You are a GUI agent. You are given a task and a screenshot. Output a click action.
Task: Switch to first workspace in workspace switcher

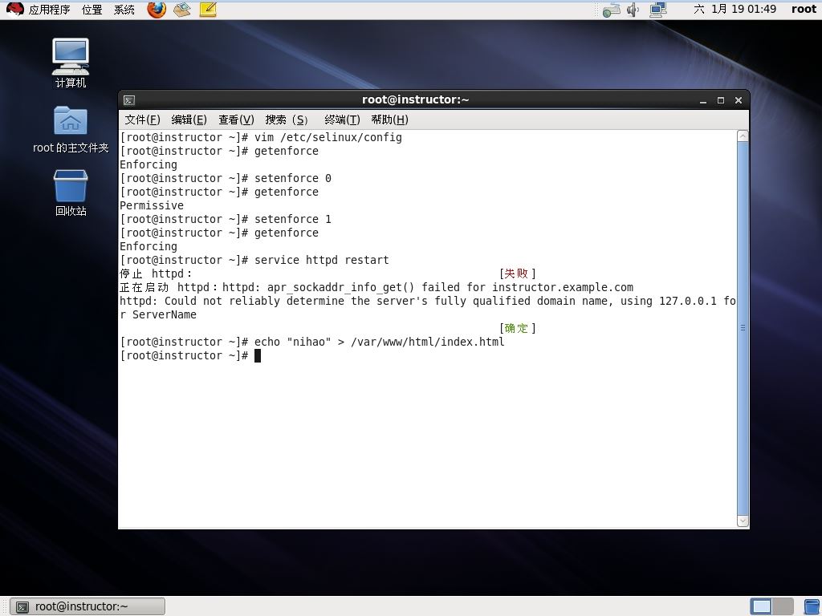pos(761,606)
